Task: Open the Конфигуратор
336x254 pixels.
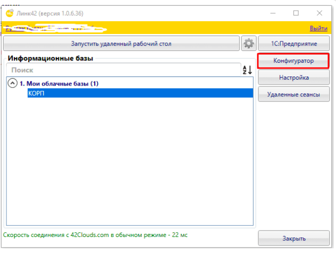Action: click(293, 61)
